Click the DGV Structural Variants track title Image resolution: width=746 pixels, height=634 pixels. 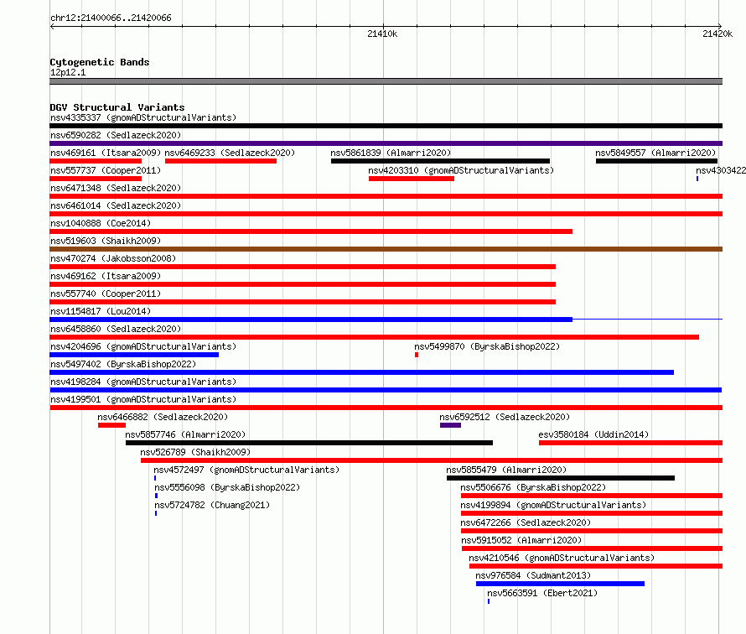tap(117, 107)
